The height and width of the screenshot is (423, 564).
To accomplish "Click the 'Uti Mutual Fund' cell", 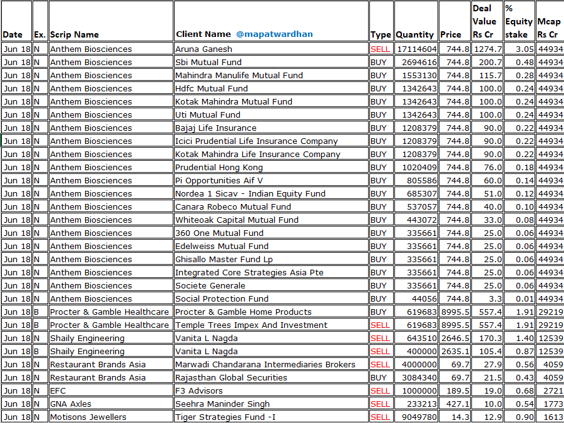I will pyautogui.click(x=271, y=115).
